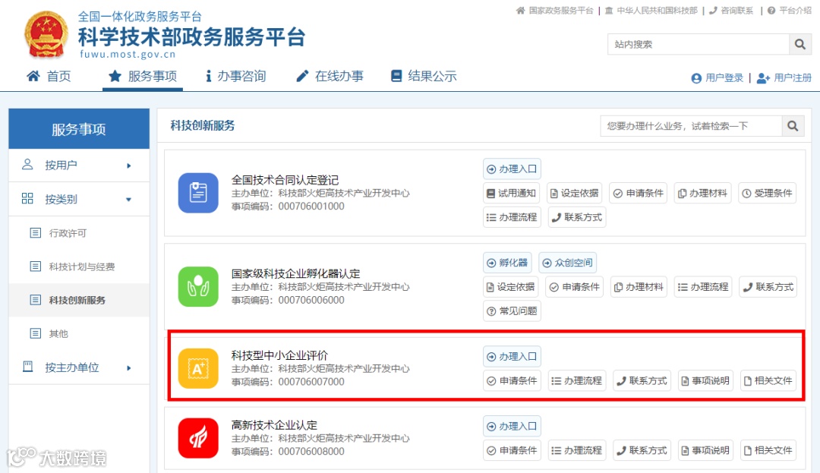Open the 科技型中小企业评价 title
Viewport: 820px width, 473px height.
279,355
